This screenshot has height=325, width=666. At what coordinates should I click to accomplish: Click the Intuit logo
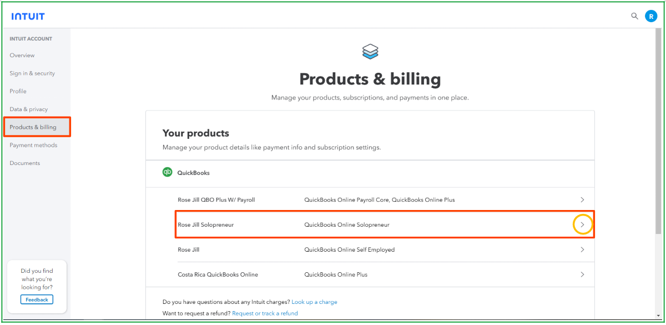click(x=27, y=16)
